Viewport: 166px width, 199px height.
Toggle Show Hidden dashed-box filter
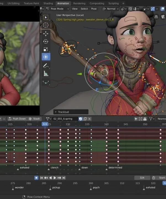click(141, 119)
